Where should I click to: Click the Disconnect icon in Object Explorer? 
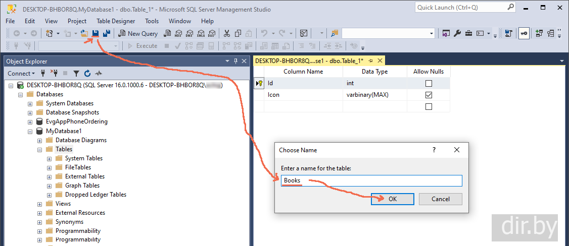(54, 74)
